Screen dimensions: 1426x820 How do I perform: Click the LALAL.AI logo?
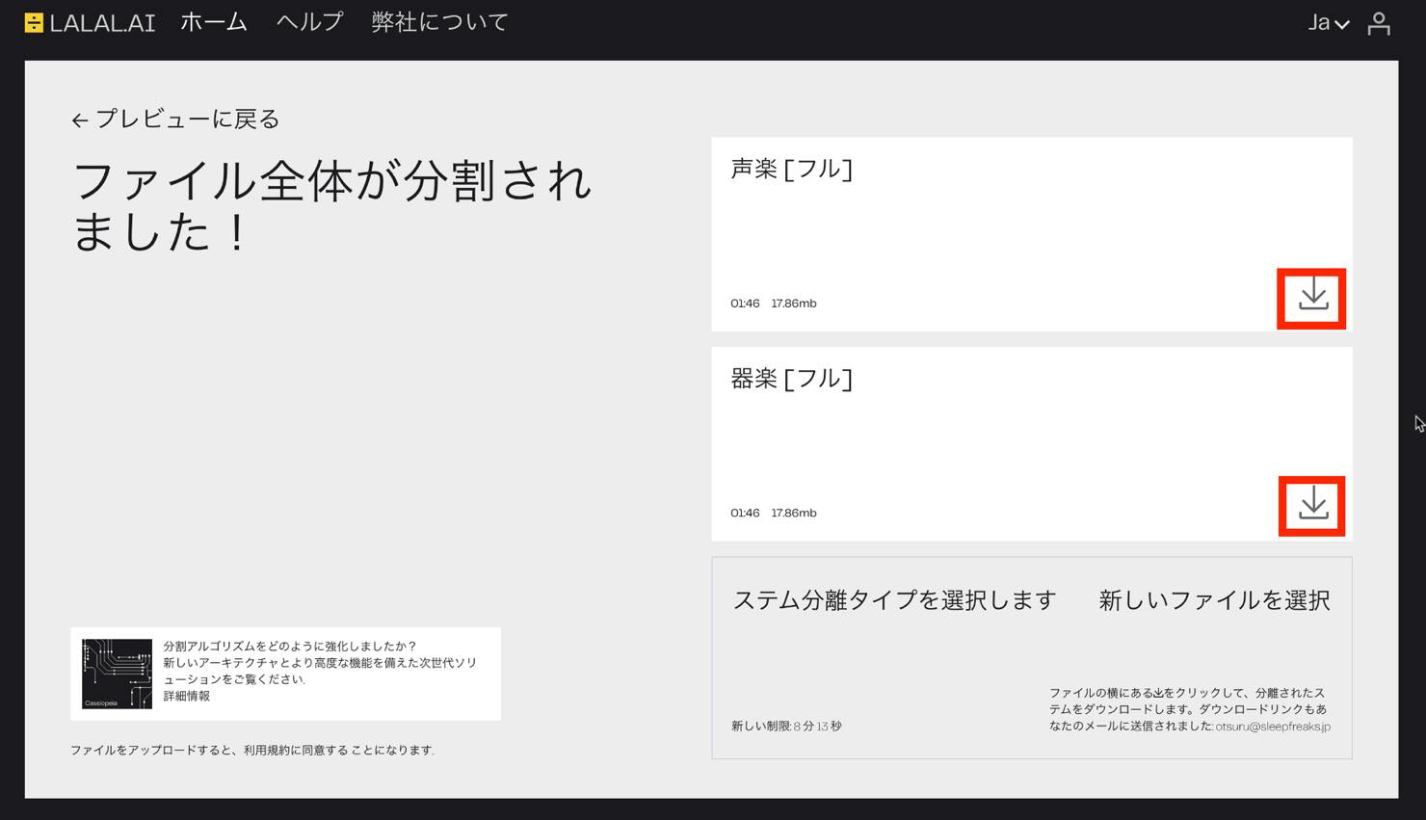(x=90, y=22)
